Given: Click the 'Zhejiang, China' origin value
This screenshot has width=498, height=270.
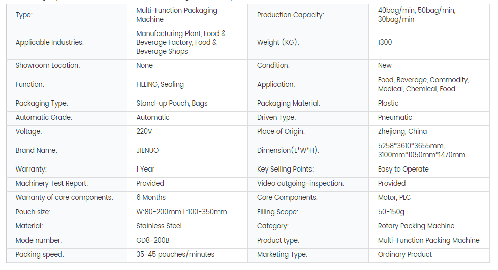Looking at the screenshot, I should [402, 131].
